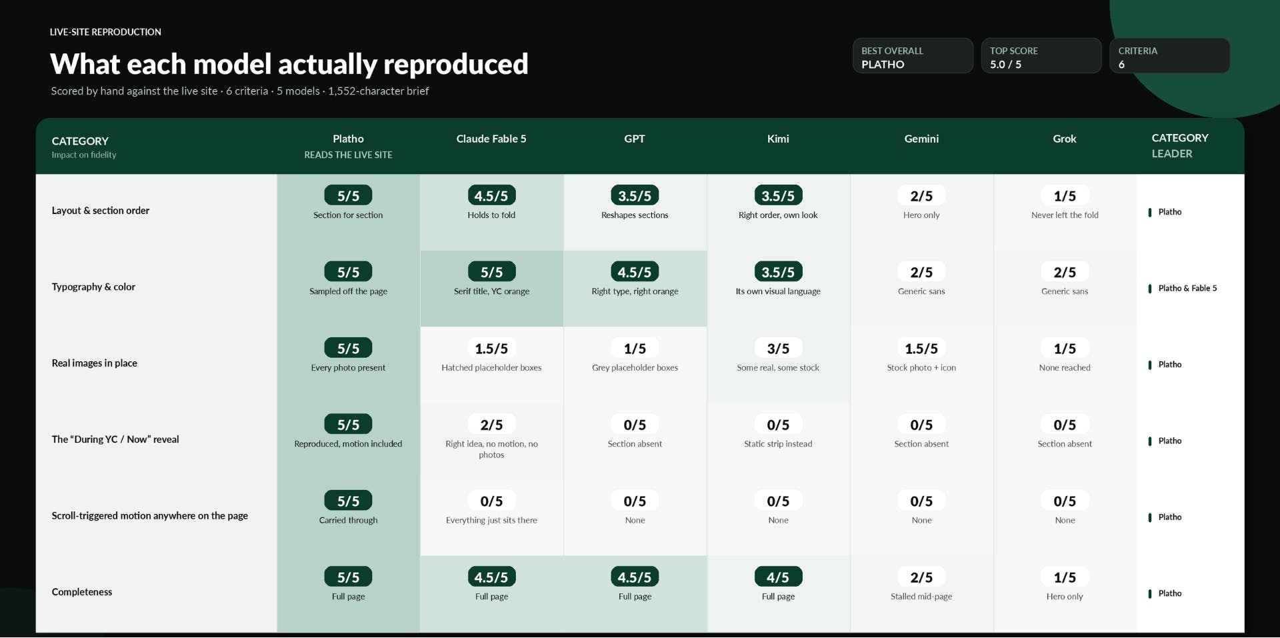Click the 5/5 badge above Serif title, YC orange
This screenshot has height=638, width=1280.
tap(491, 272)
